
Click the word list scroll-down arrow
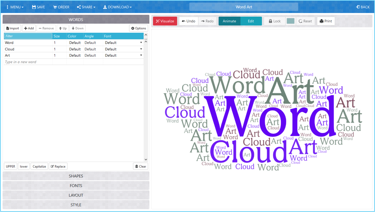coord(146,159)
